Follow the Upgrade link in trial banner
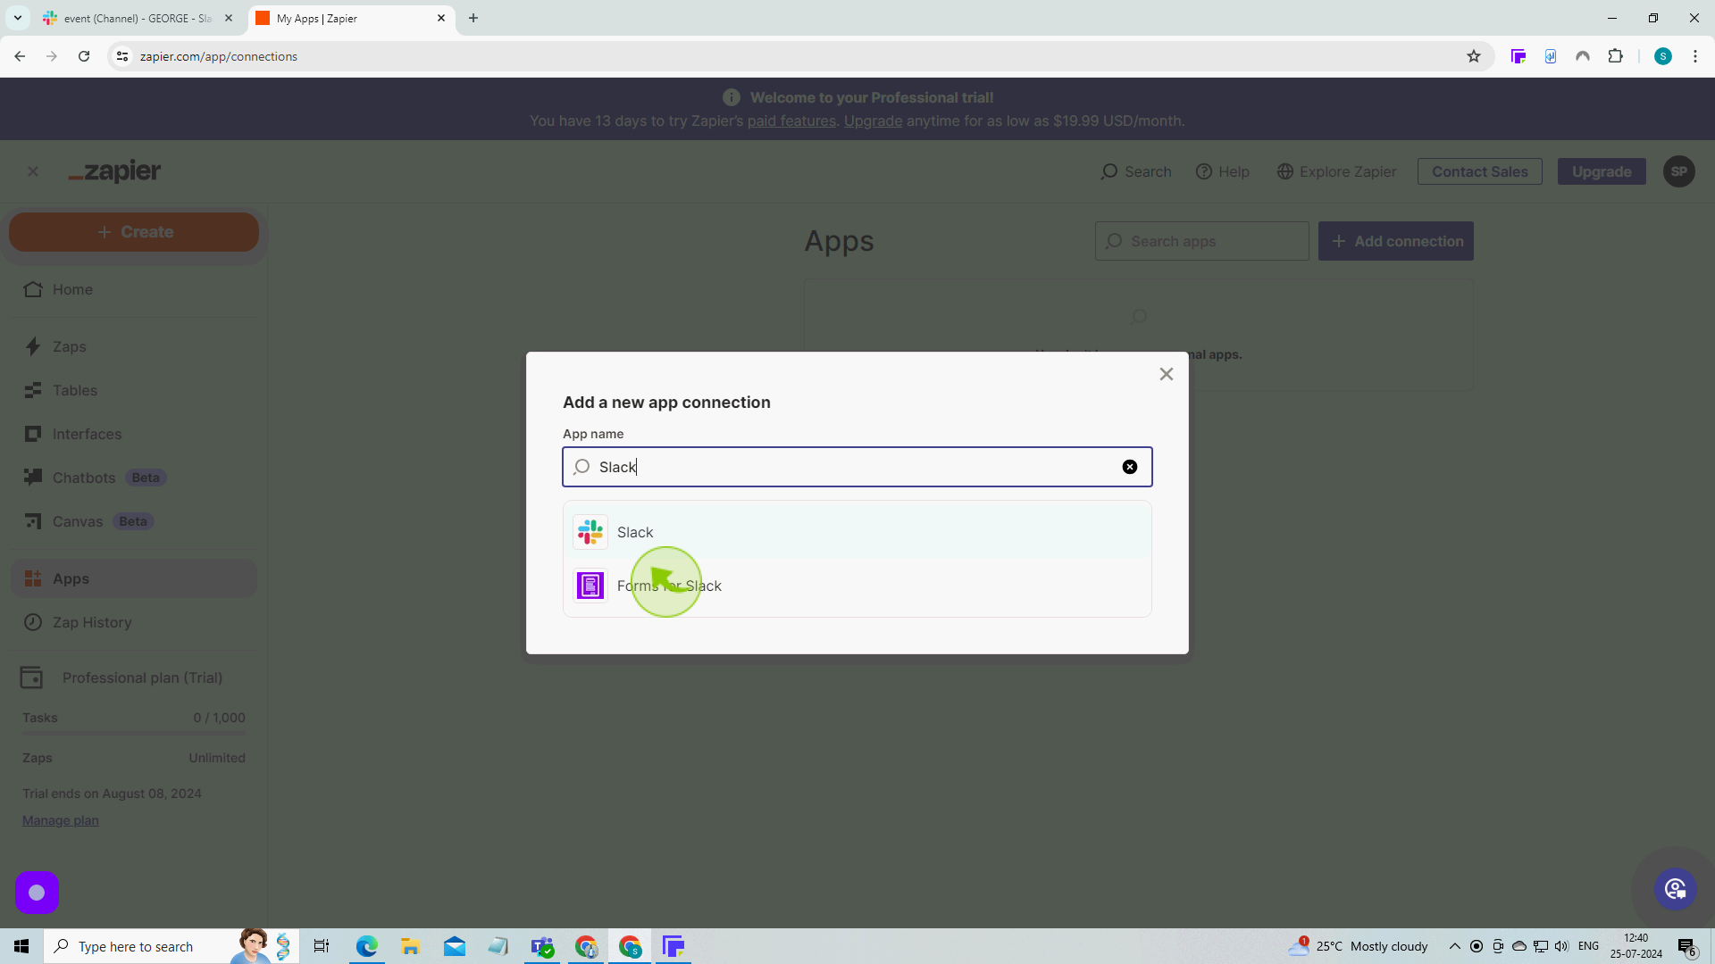The width and height of the screenshot is (1715, 964). (873, 120)
